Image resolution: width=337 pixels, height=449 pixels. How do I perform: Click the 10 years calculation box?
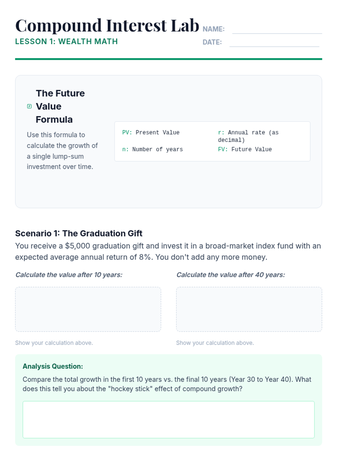pyautogui.click(x=88, y=309)
